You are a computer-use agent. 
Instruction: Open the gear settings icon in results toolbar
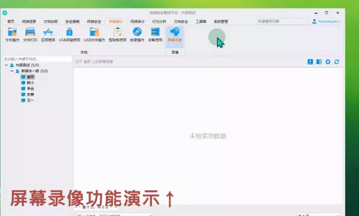pos(328,62)
